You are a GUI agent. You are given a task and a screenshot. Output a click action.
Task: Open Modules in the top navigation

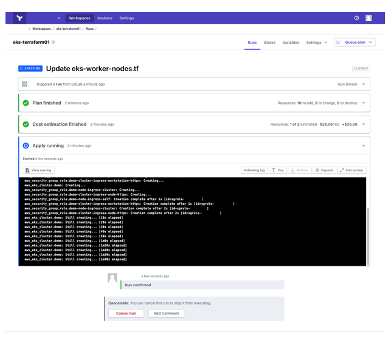pos(105,18)
